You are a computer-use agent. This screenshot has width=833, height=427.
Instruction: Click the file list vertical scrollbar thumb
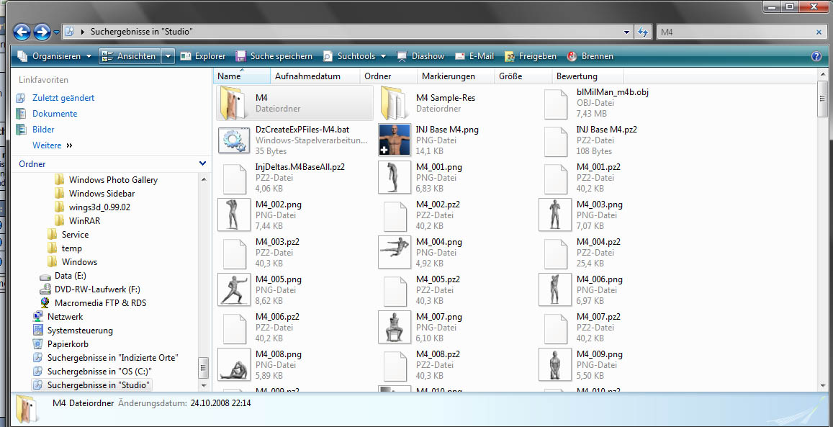822,98
